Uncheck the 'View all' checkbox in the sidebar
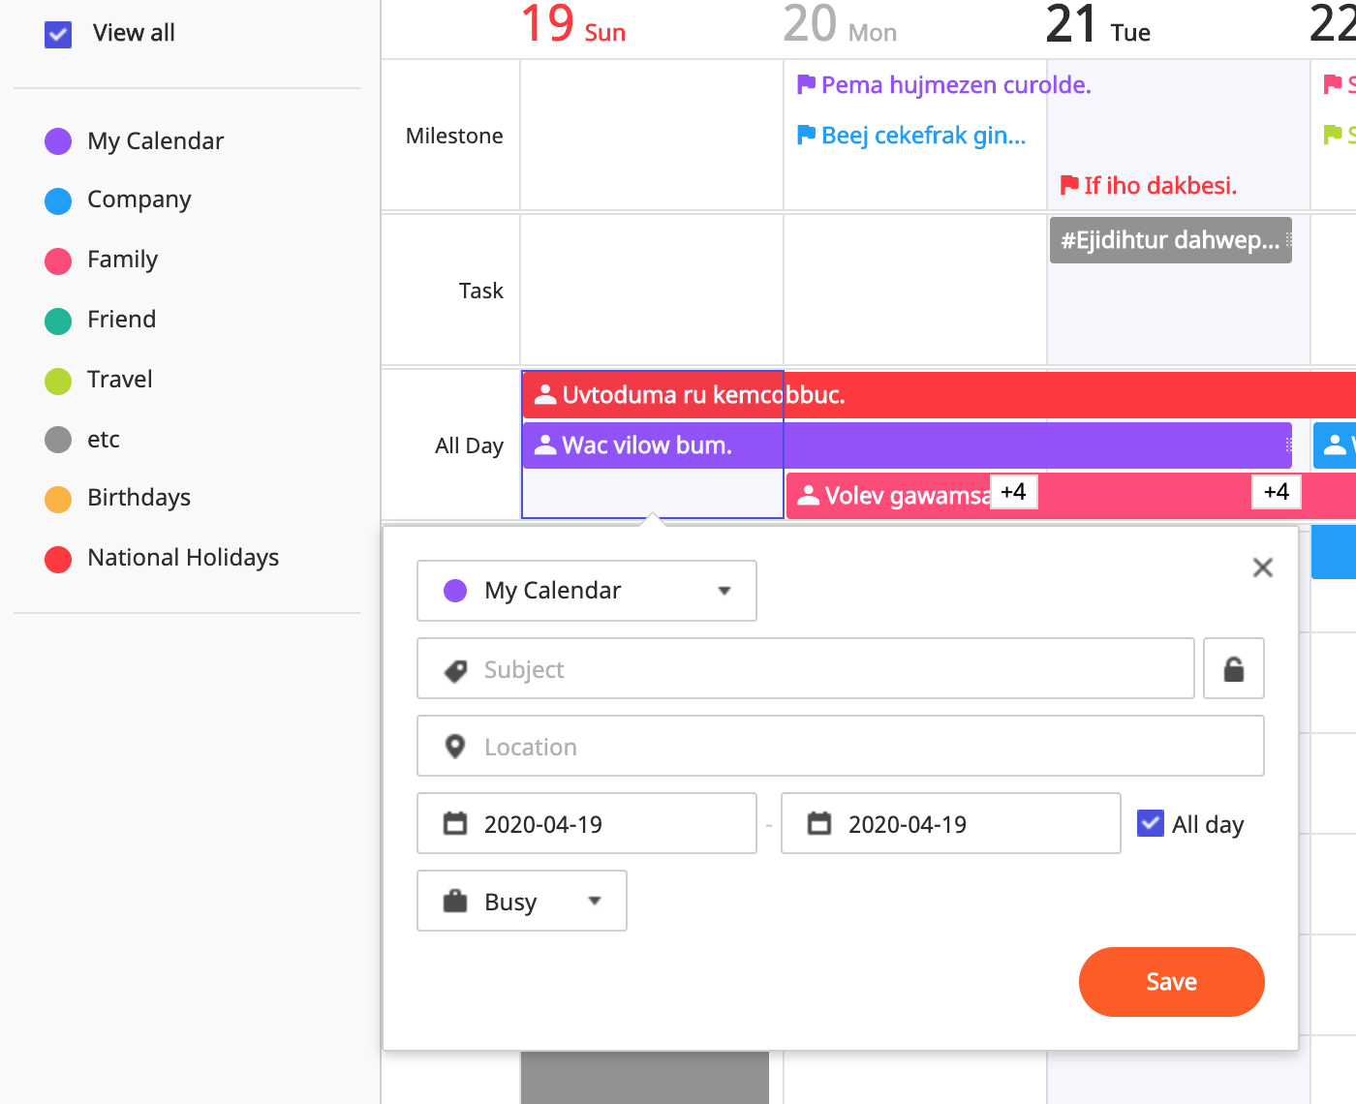 point(57,33)
